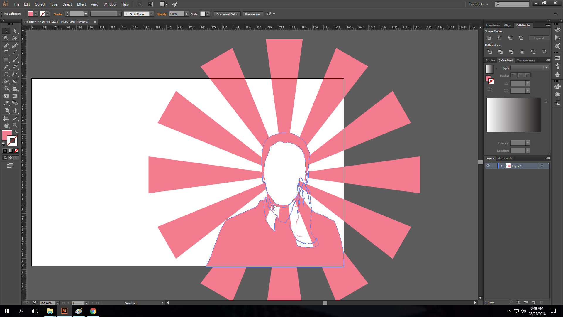Open stroke color dropdown in control bar
The image size is (563, 317).
pos(48,14)
